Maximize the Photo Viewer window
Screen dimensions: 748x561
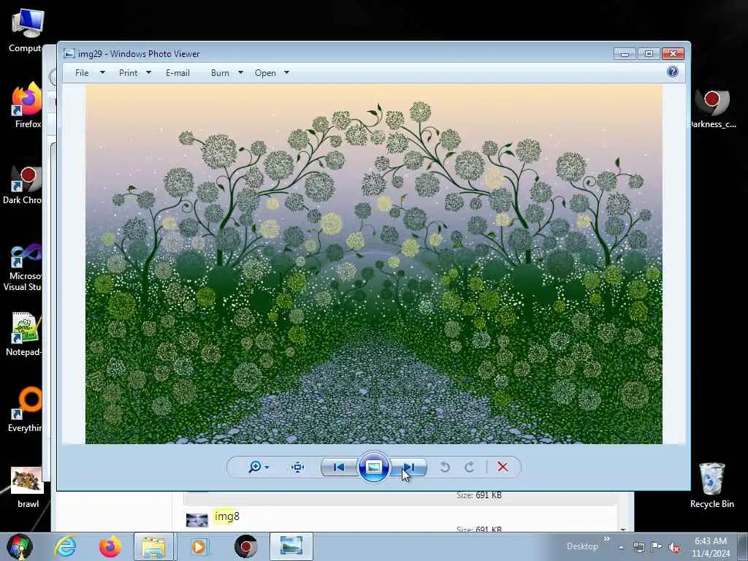(649, 54)
